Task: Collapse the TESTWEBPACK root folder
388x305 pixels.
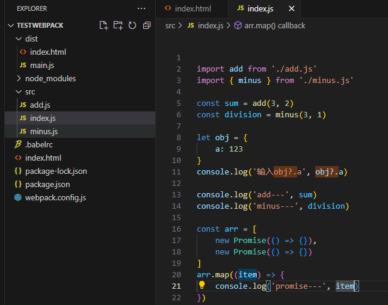Action: pos(11,25)
